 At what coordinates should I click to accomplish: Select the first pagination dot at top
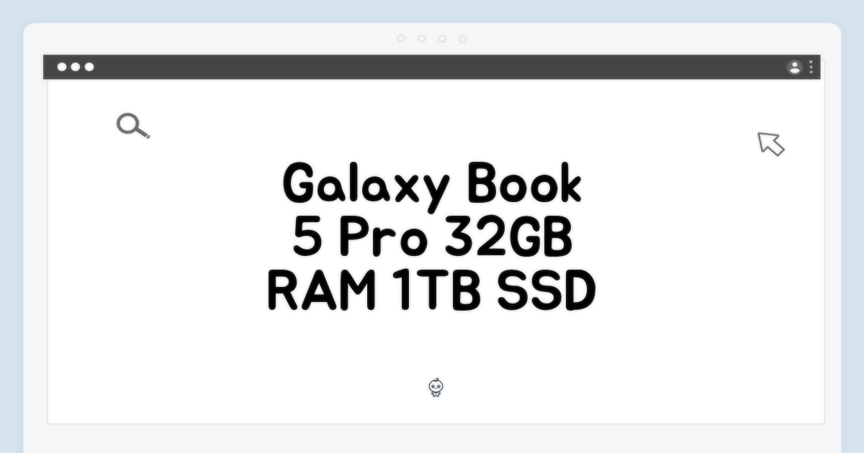(401, 39)
